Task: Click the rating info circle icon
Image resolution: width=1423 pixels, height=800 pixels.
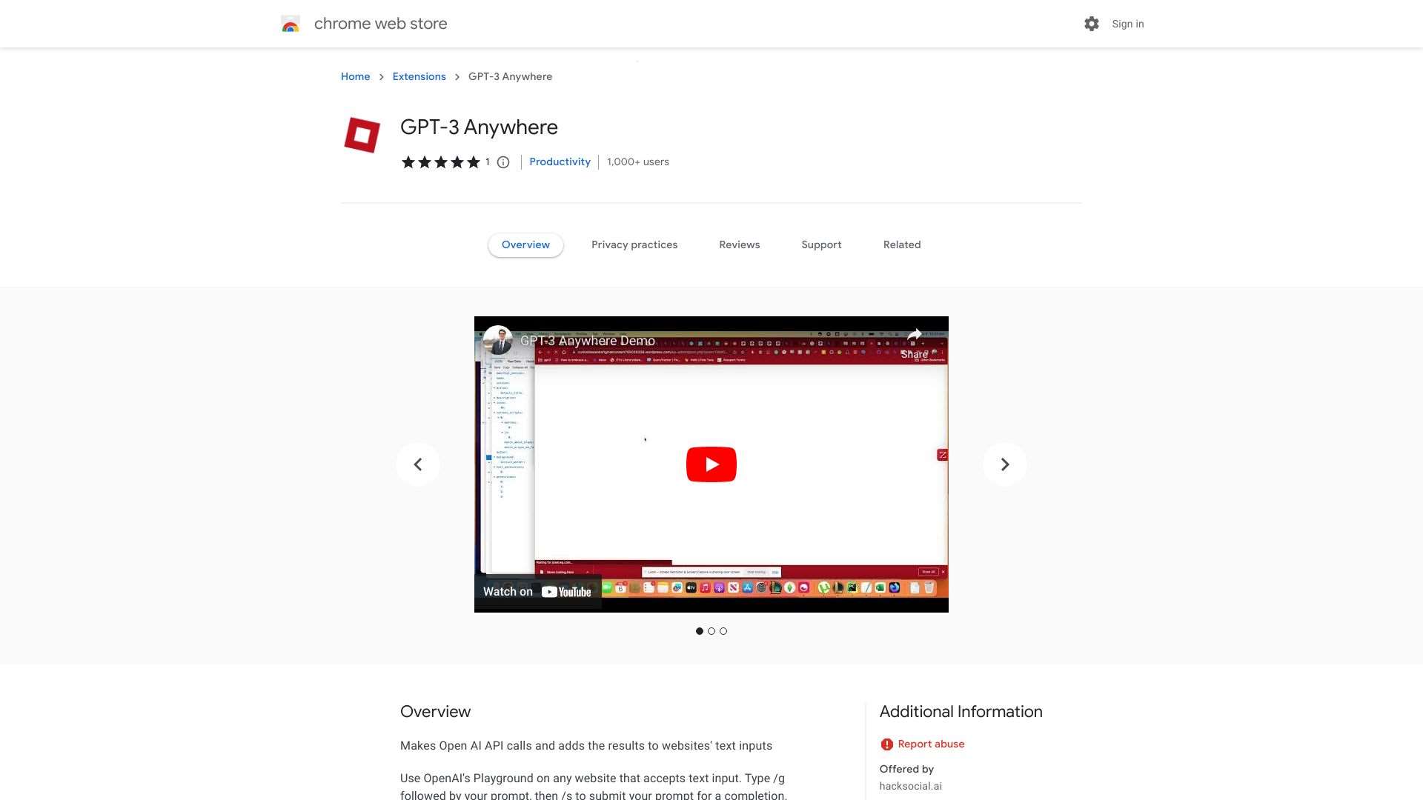Action: [503, 162]
